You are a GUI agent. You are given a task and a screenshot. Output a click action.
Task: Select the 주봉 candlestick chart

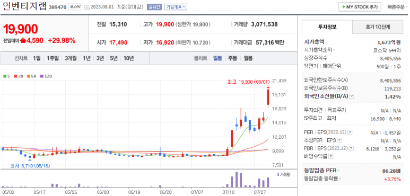point(233,58)
